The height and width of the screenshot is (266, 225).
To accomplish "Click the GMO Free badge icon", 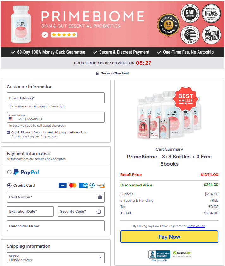I will point(211,35).
